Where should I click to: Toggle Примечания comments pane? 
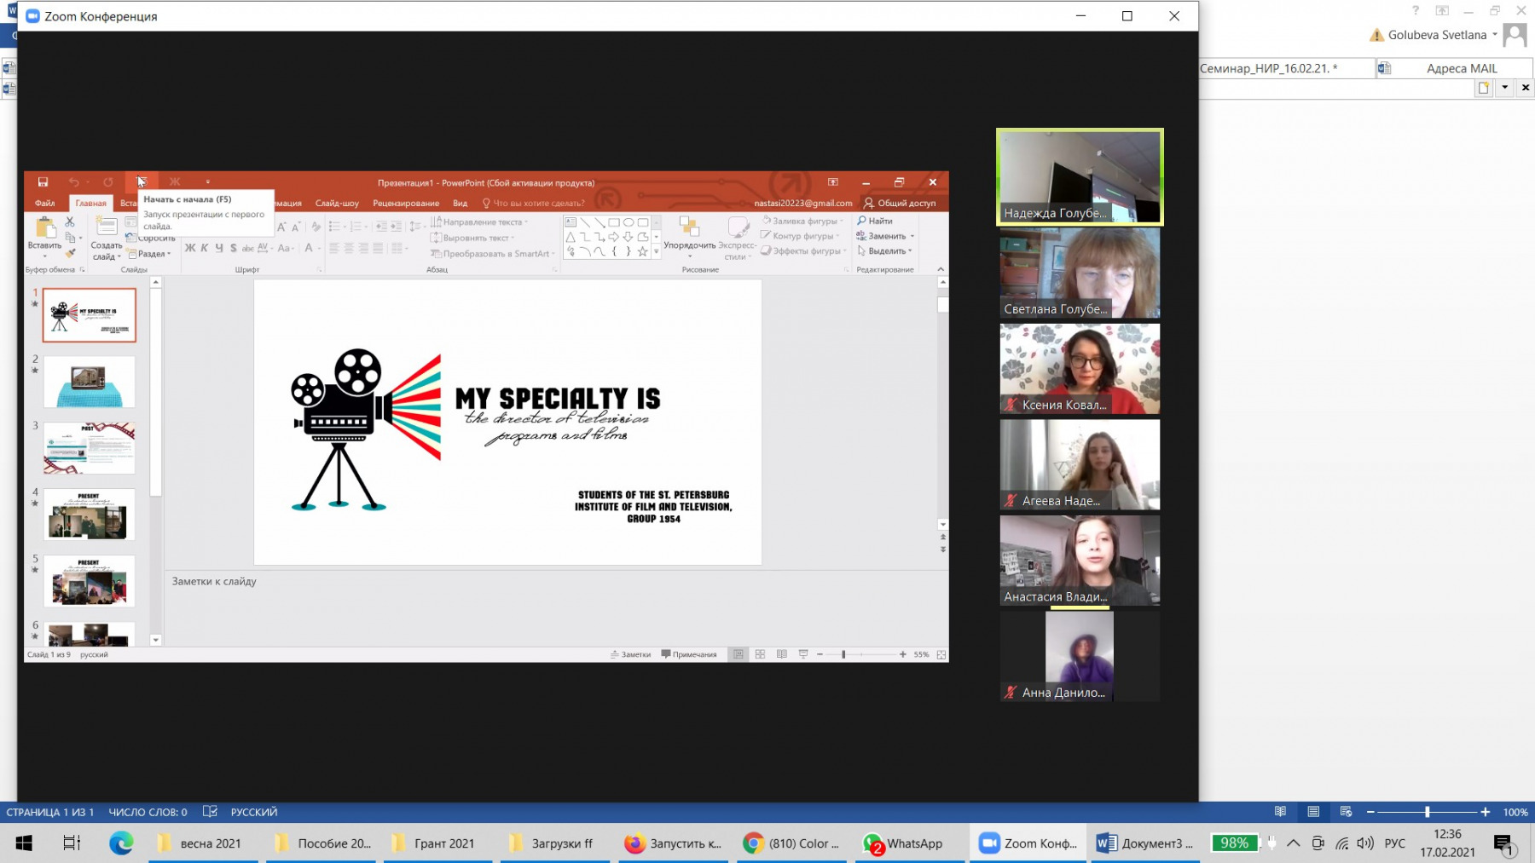coord(689,654)
